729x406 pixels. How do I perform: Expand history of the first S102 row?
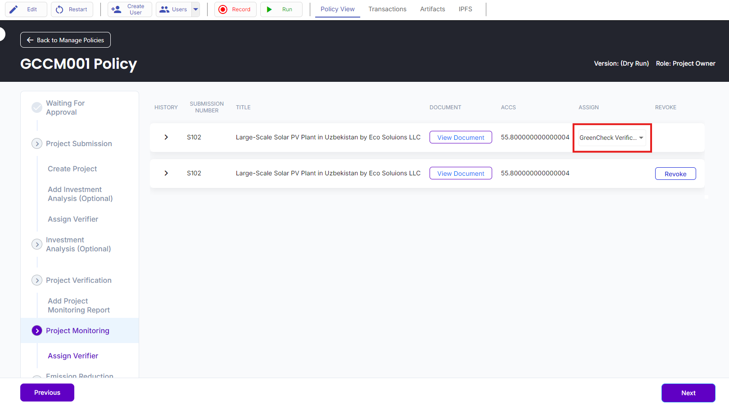click(x=166, y=137)
